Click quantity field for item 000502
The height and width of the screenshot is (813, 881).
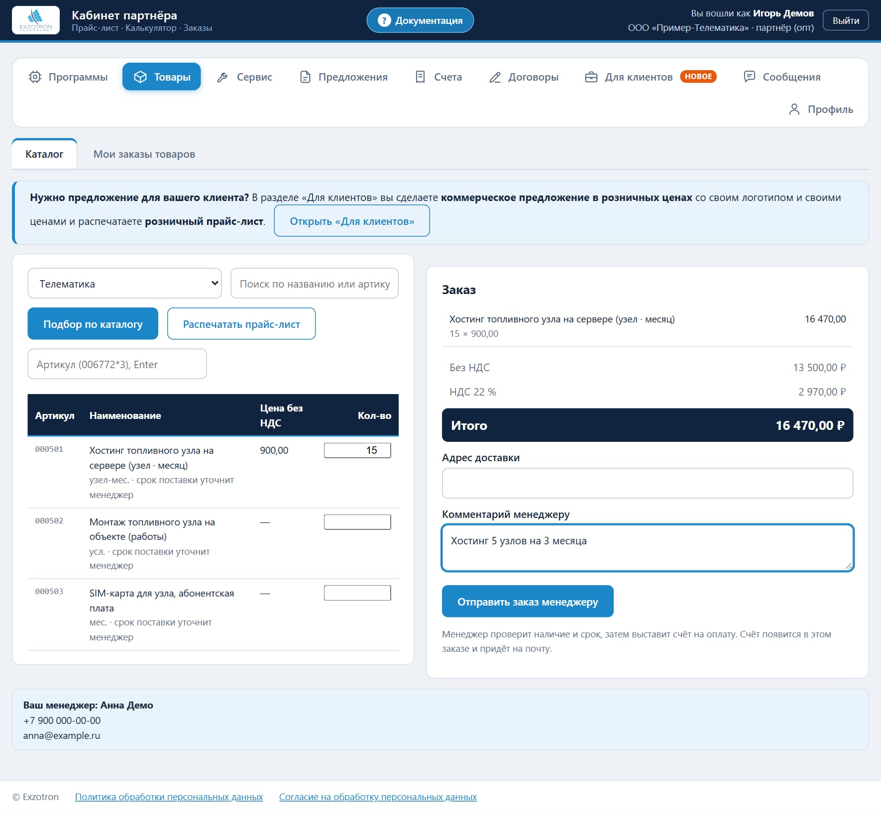click(357, 522)
